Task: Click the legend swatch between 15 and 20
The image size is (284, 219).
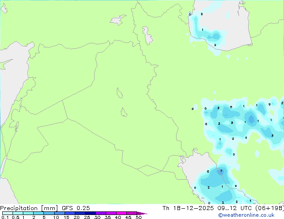Action: click(69, 213)
